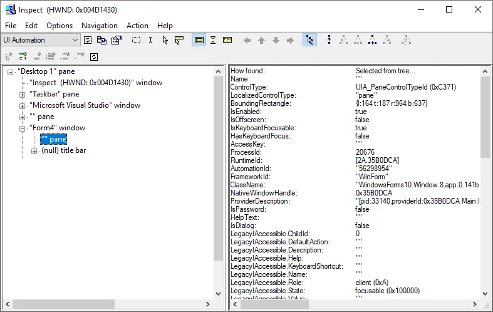Toggle the yellow Show Highlight Rectangle icon
This screenshot has width=493, height=312.
pyautogui.click(x=199, y=40)
